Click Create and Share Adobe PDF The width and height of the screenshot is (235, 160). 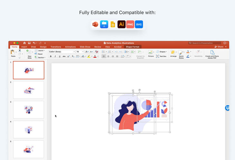tap(212, 53)
